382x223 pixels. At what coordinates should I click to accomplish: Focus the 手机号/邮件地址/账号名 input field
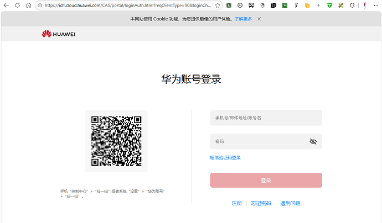point(266,118)
